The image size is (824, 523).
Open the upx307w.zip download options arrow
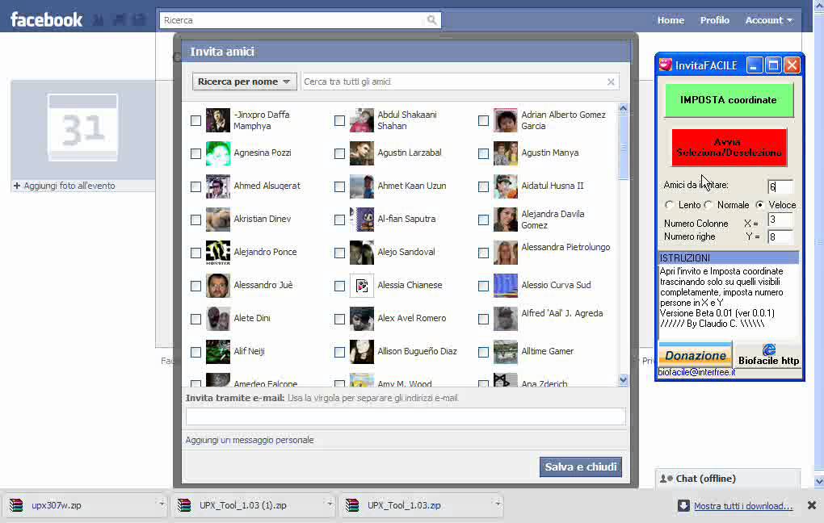[x=162, y=504]
